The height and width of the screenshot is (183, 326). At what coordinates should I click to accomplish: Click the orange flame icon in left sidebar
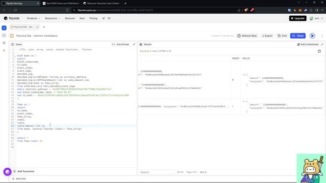pos(4,50)
